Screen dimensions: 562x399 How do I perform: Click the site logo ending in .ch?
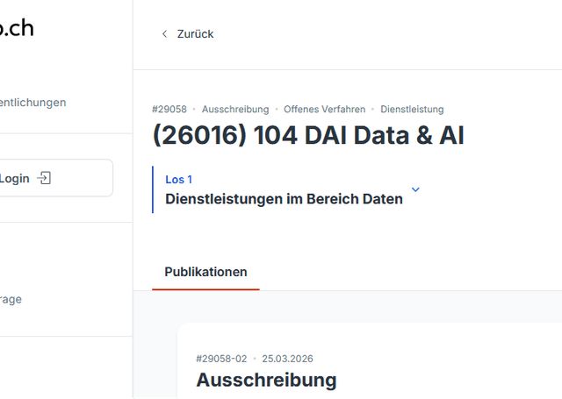pos(16,27)
